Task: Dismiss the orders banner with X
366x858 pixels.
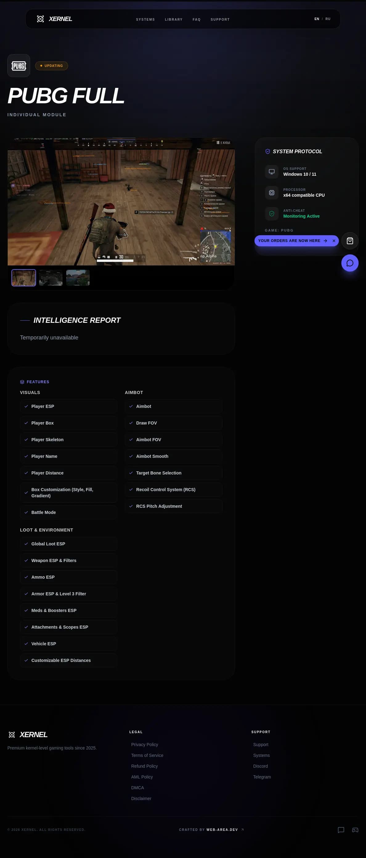Action: pyautogui.click(x=334, y=241)
